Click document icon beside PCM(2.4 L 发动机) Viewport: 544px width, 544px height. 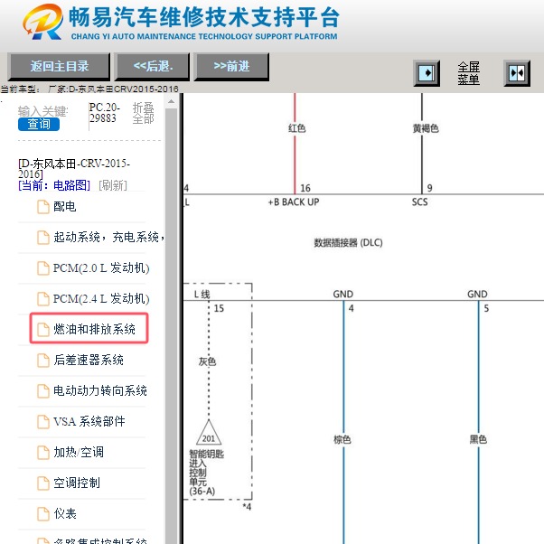43,299
